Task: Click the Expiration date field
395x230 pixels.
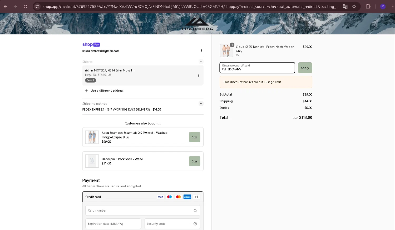Action: (113, 224)
